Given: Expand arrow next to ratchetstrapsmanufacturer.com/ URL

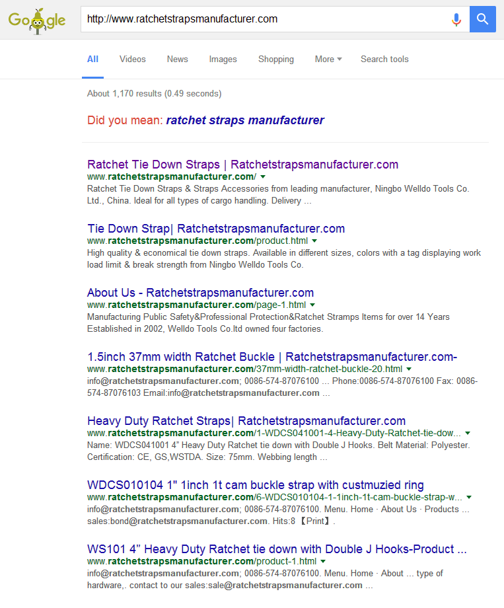Looking at the screenshot, I should pos(263,177).
